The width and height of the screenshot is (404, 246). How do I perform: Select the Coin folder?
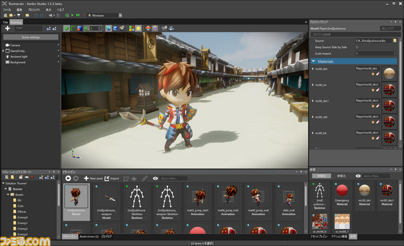pos(20,206)
